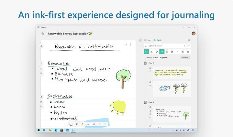The image size is (233, 137).
Task: Collapse the side panel with the chevron button
Action: pyautogui.click(x=140, y=40)
